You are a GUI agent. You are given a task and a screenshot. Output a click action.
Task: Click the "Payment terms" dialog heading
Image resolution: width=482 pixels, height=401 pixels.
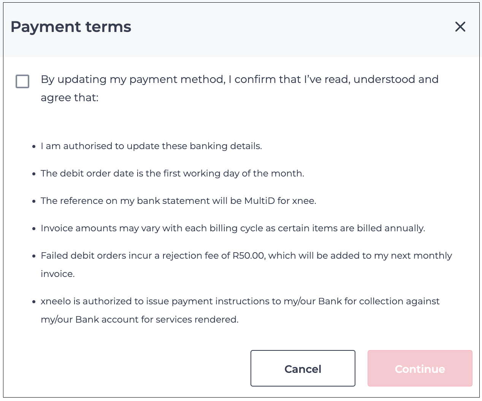coord(71,27)
